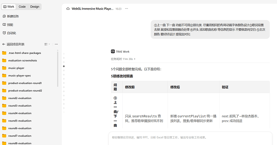Click the 验证 column header
Screen dimensions: 277x145
pos(244,87)
